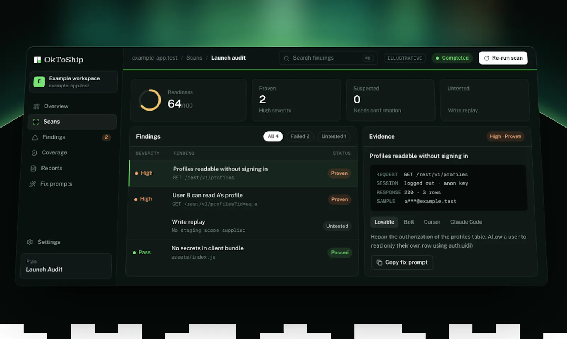Image resolution: width=567 pixels, height=339 pixels.
Task: Click the OkToShip logo icon
Action: [37, 60]
